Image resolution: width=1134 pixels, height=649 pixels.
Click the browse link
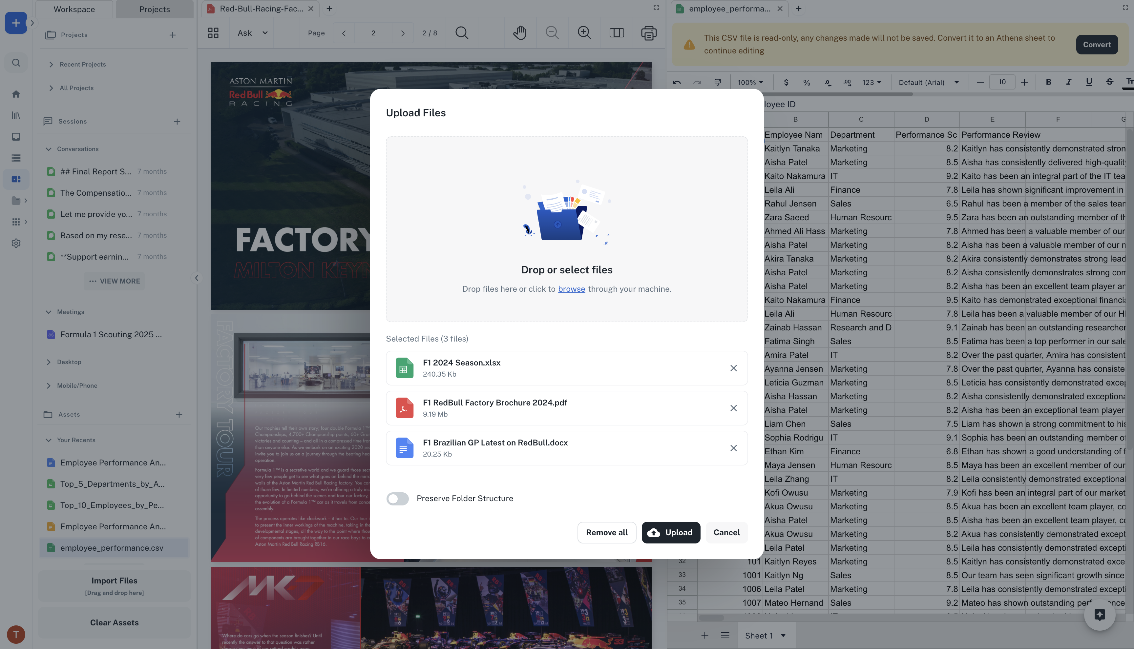(x=571, y=289)
